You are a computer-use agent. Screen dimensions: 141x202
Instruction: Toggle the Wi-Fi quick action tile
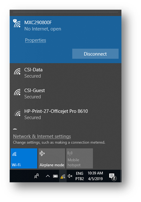point(24,158)
